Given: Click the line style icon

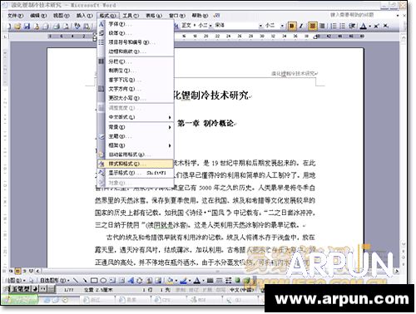Looking at the screenshot, I should pos(210,281).
